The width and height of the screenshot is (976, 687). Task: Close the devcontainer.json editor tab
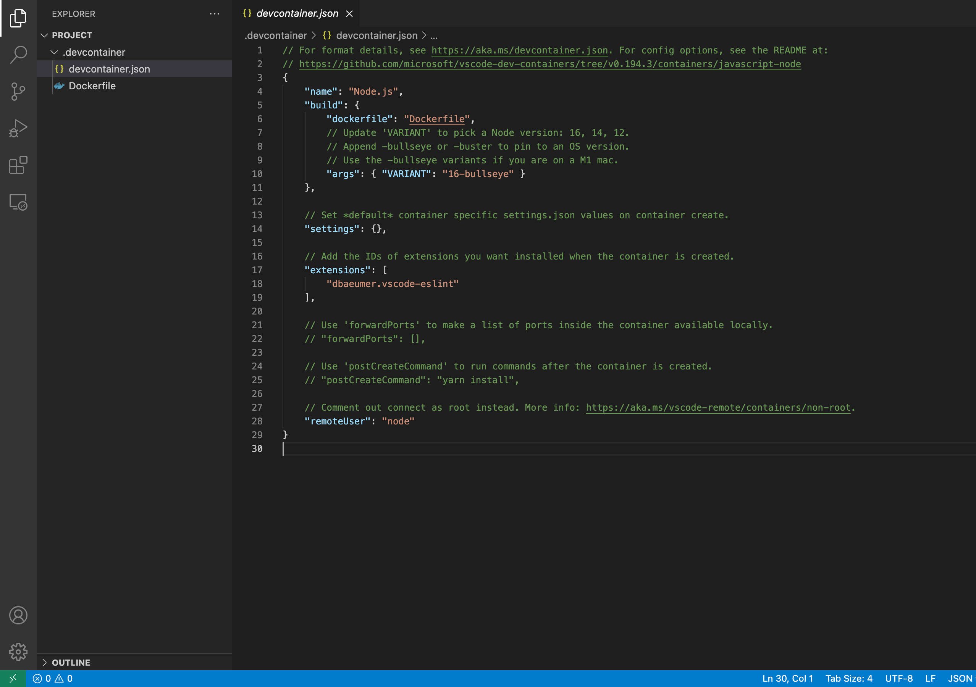pyautogui.click(x=349, y=14)
